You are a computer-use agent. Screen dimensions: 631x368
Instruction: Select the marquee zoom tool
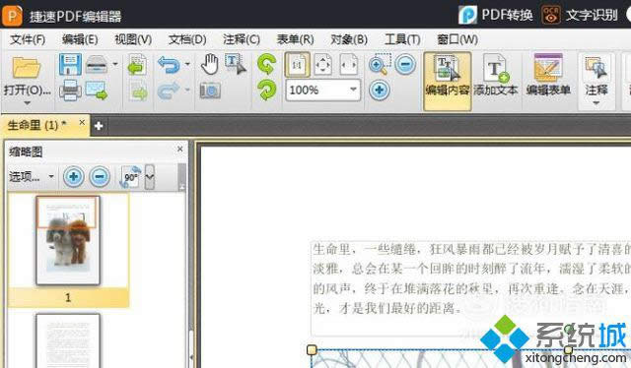[x=380, y=64]
